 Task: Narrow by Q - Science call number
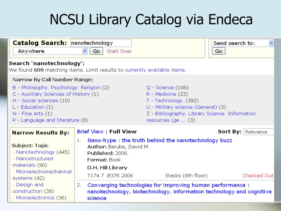coord(160,88)
